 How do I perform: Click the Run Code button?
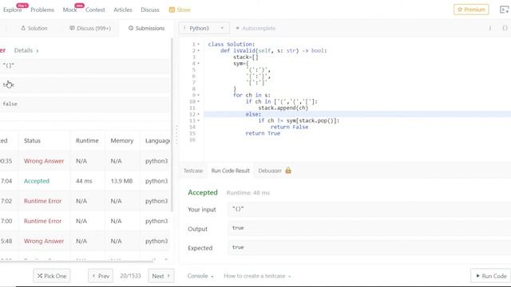tap(491, 276)
